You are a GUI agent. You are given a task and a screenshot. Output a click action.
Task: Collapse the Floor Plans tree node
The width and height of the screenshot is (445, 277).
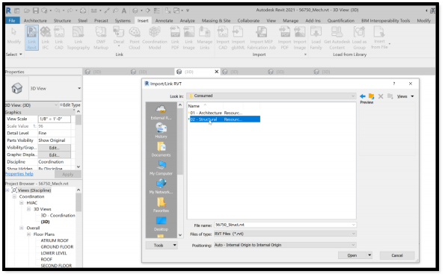point(28,234)
